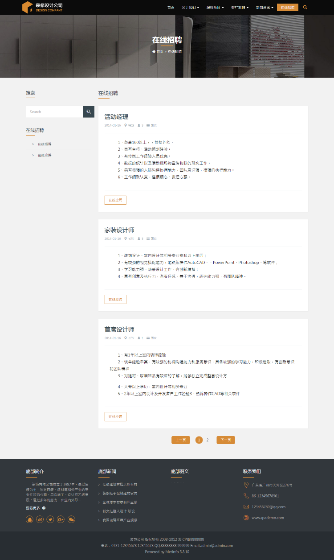
Task: Open footer news link 将文化融入设计
Action: [118, 511]
